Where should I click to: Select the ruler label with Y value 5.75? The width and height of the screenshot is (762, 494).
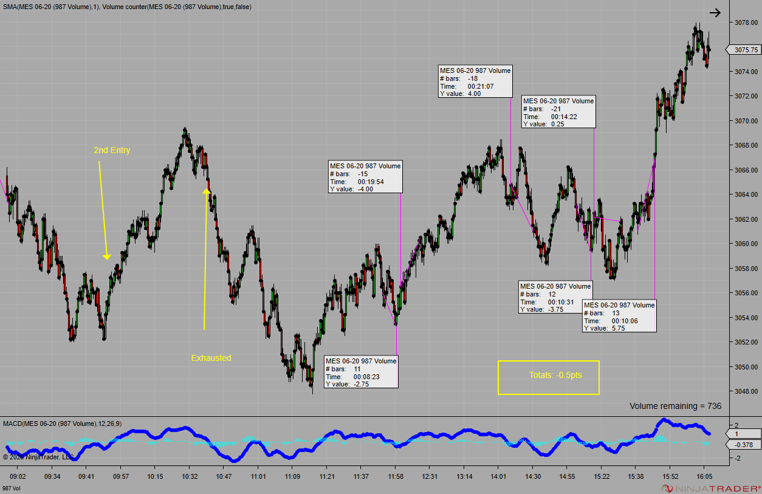click(619, 317)
